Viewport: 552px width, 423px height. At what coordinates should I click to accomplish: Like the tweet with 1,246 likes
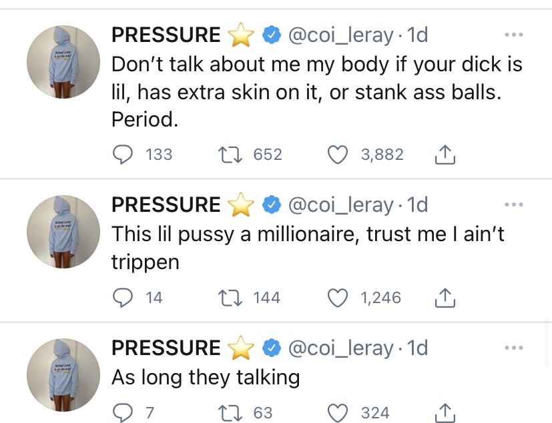pyautogui.click(x=339, y=297)
